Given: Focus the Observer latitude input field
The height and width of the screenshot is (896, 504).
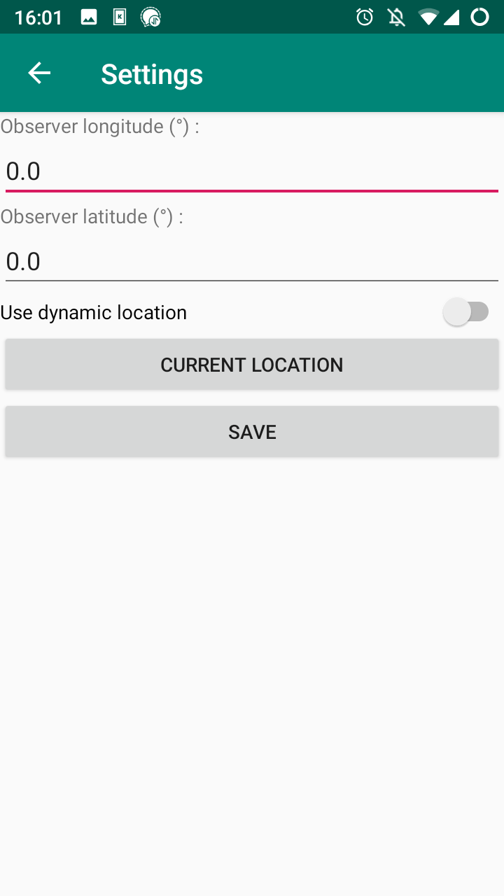Looking at the screenshot, I should coord(252,262).
